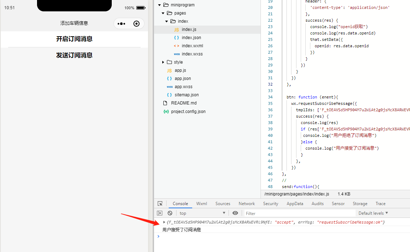Screen dimensions: 410x252
Task: Click the JS icon beside index.js
Action: tap(177, 29)
